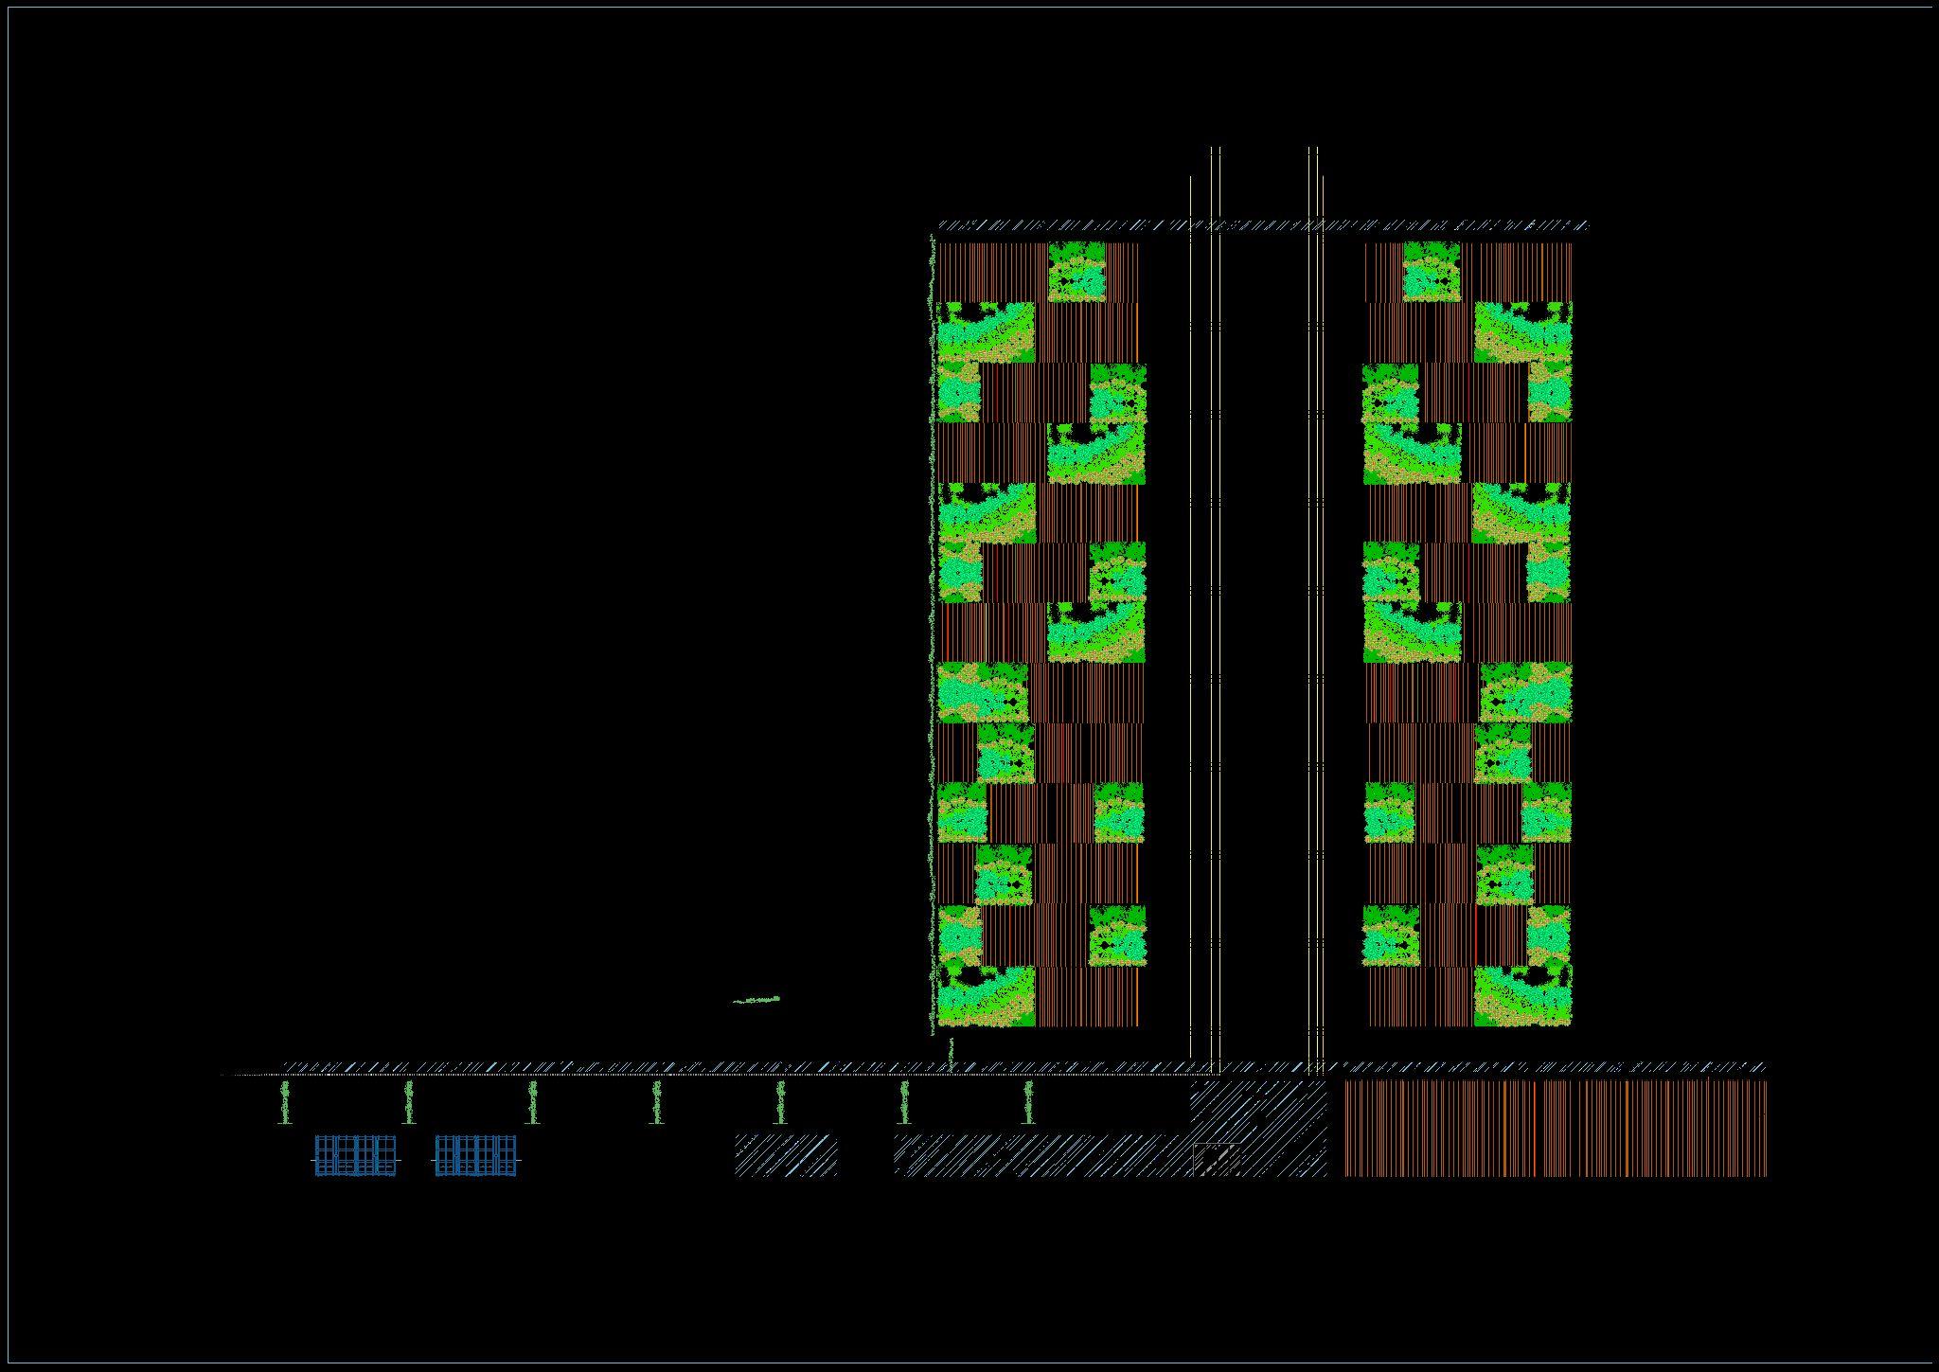Viewport: 1939px width, 1372px height.
Task: Select the middle fourth green vine post
Action: point(656,1103)
